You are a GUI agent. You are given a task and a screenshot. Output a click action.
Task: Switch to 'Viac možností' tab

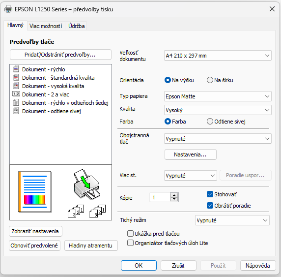tap(46, 26)
